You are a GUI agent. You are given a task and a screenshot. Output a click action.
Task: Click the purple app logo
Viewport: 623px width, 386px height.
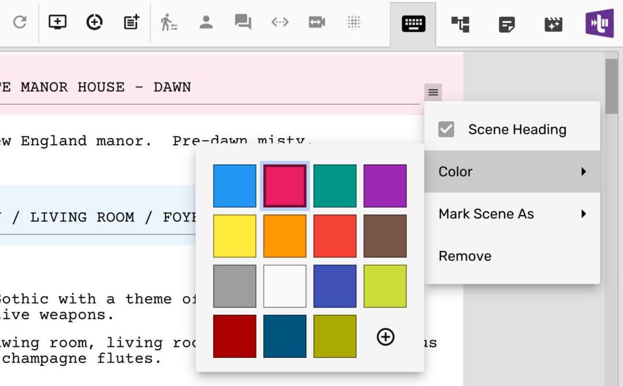tap(600, 24)
